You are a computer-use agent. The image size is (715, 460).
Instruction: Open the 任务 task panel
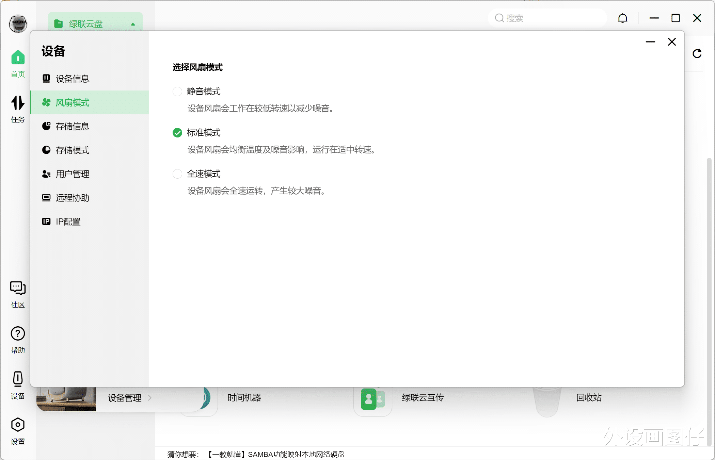(17, 109)
